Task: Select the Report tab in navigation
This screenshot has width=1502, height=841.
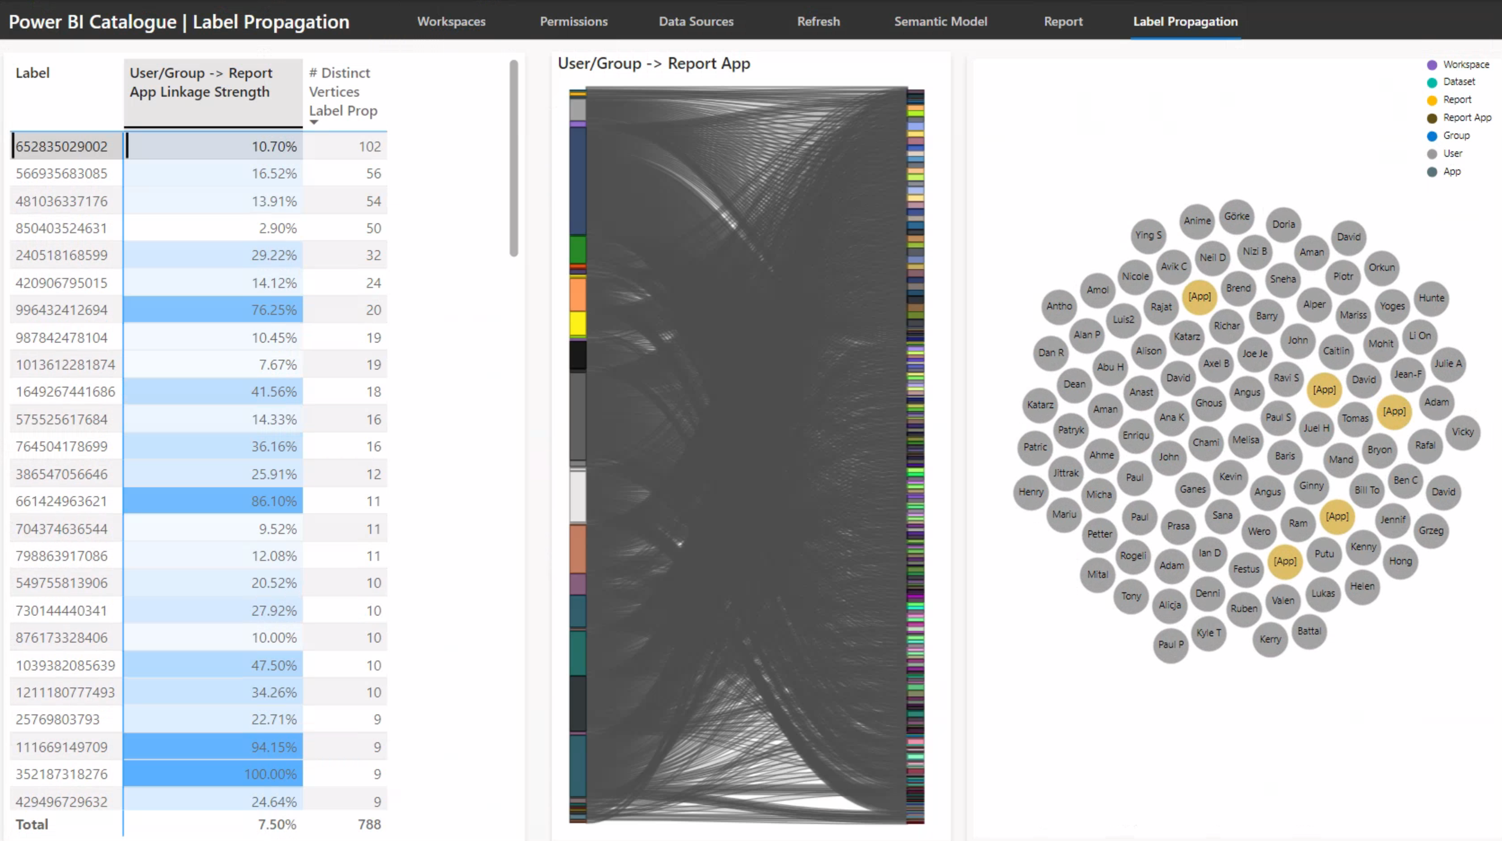Action: coord(1062,20)
